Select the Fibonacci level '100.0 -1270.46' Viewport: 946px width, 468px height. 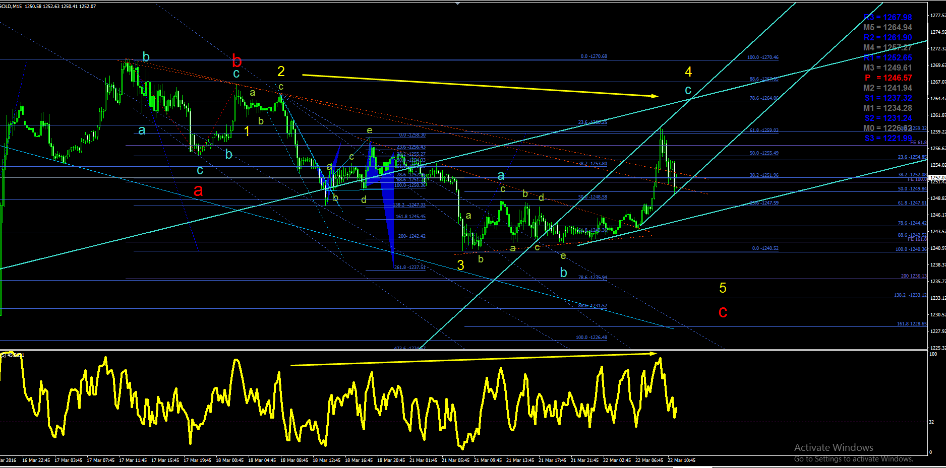tap(762, 57)
